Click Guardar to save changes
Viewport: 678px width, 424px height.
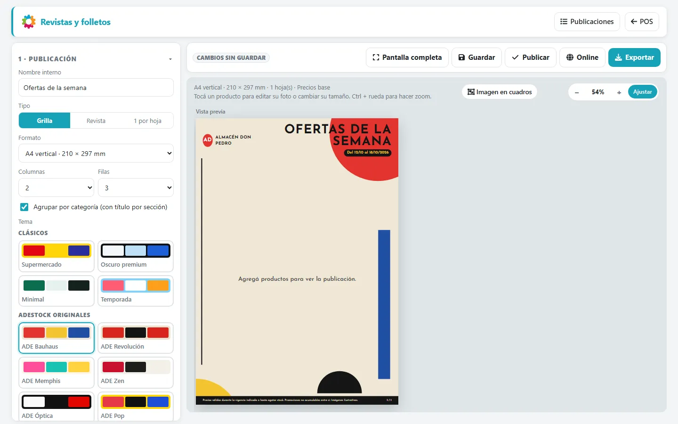pos(476,57)
